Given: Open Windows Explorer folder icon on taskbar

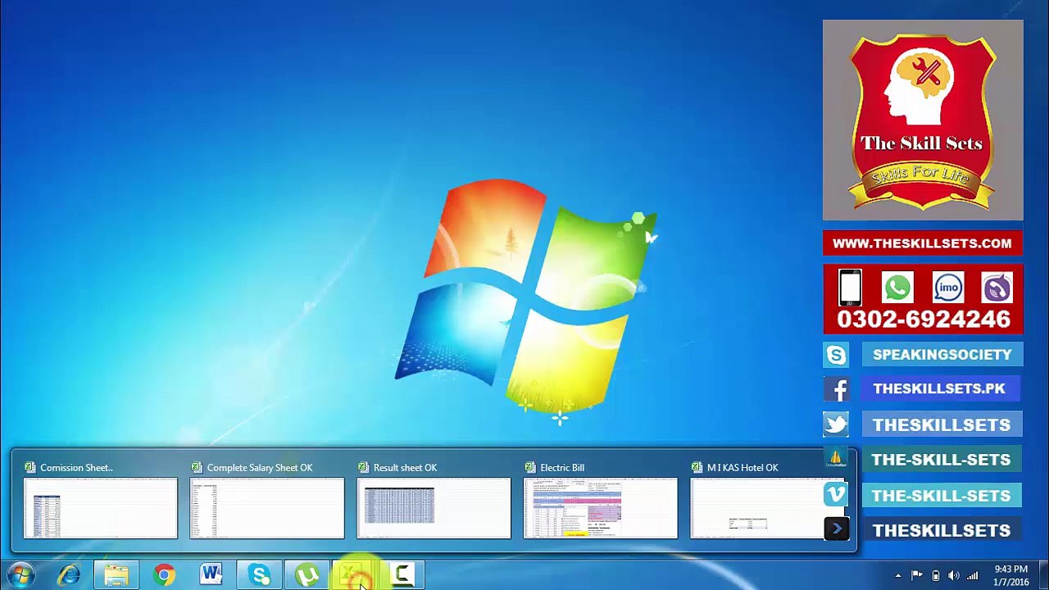Looking at the screenshot, I should click(x=116, y=575).
